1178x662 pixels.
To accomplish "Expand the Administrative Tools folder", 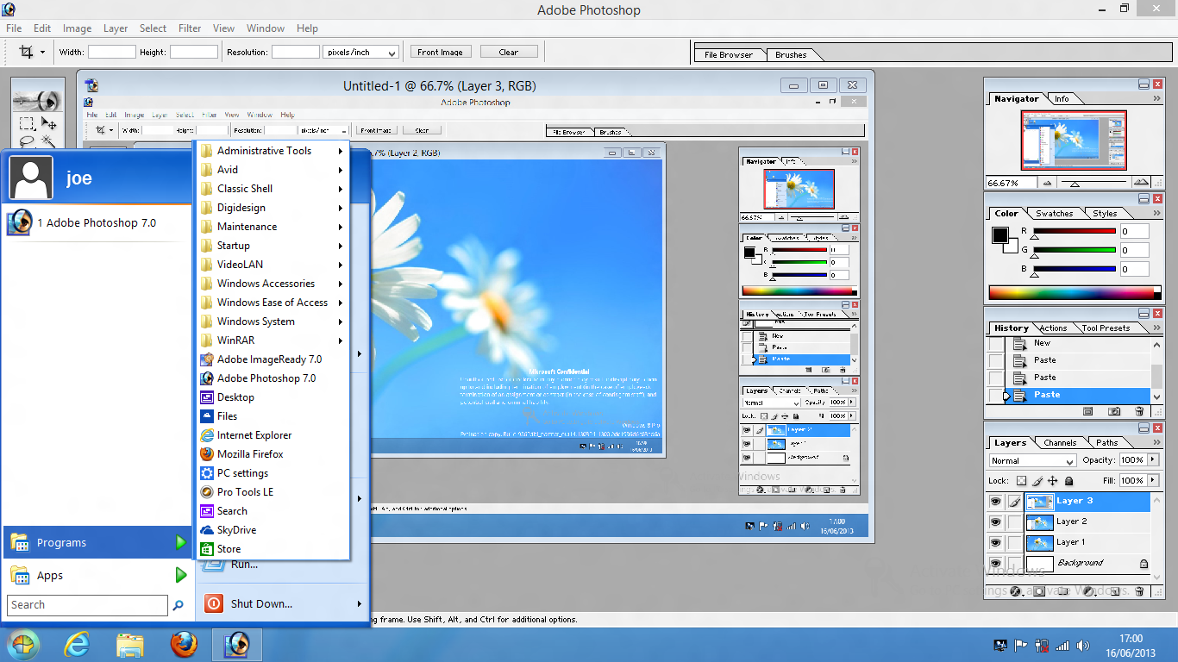I will 273,151.
